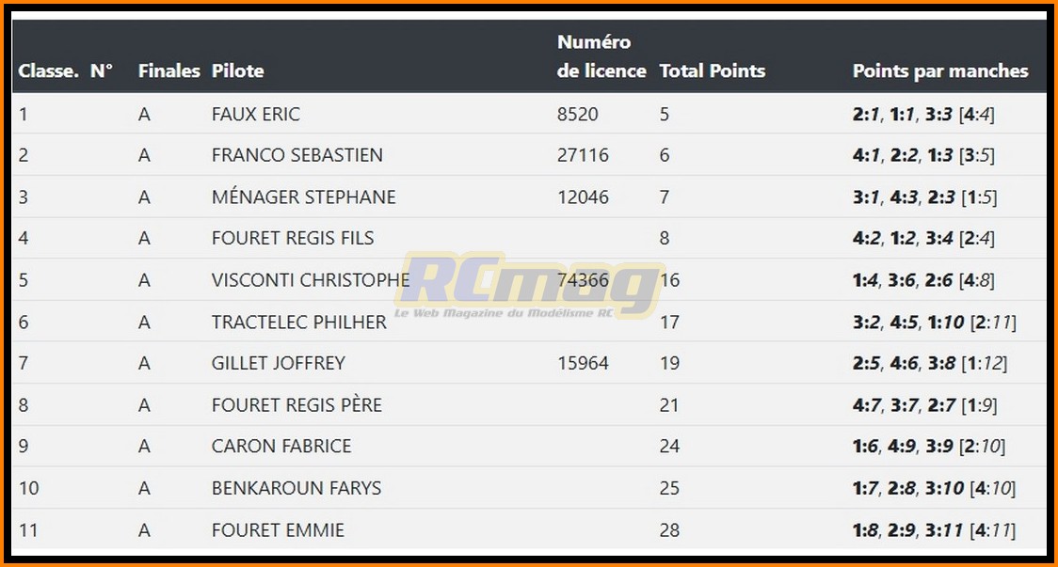Select pilot name FAUX ERIC
The image size is (1058, 567).
click(256, 114)
